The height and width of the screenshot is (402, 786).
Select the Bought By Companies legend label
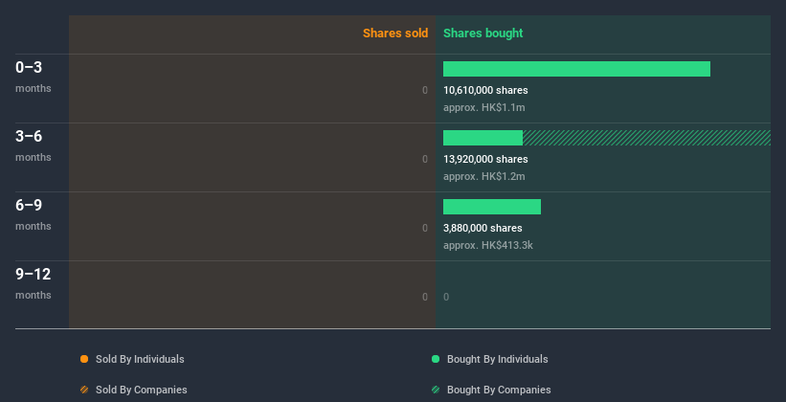[x=499, y=390]
